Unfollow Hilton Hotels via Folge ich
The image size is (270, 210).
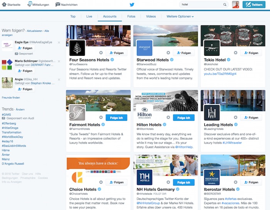click(x=184, y=118)
